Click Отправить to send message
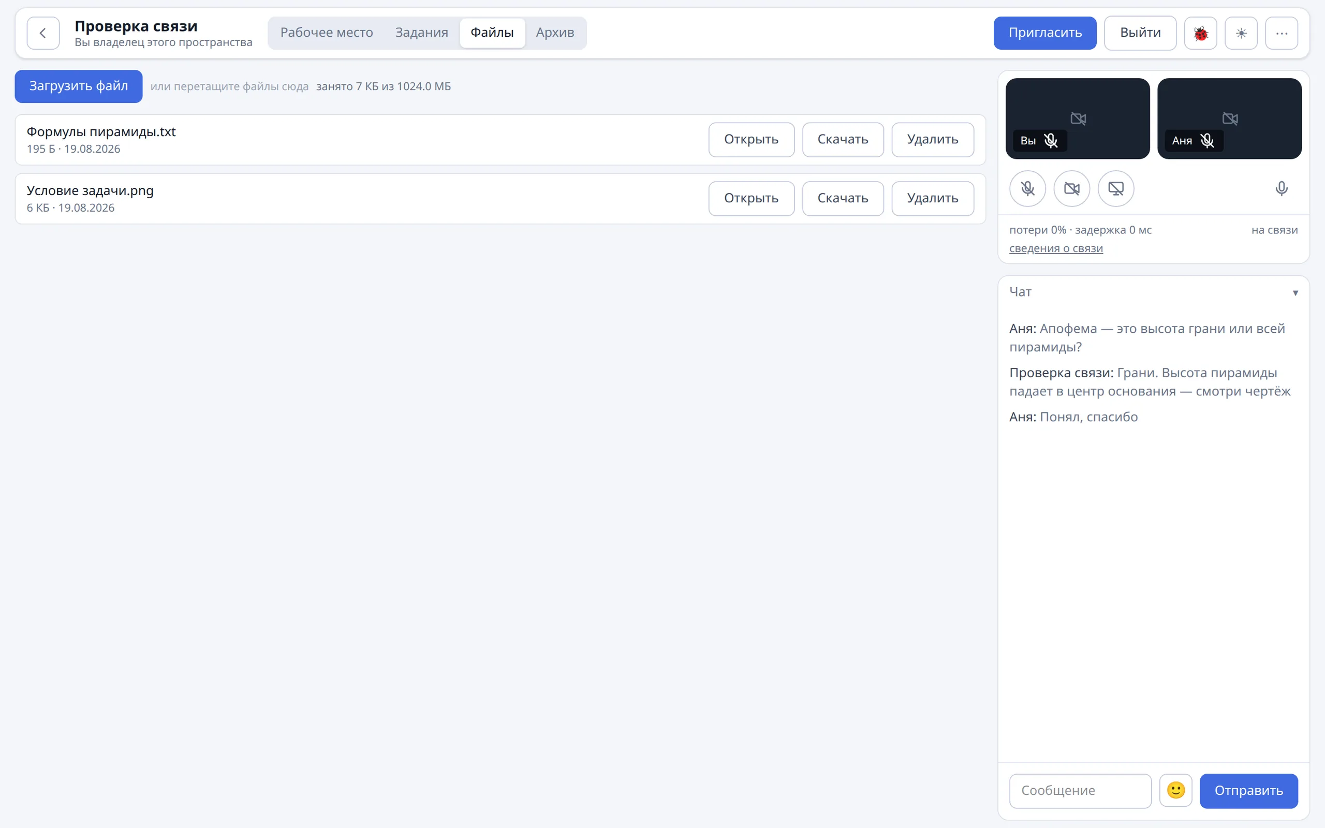Screen dimensions: 1325x828 (x=1248, y=790)
